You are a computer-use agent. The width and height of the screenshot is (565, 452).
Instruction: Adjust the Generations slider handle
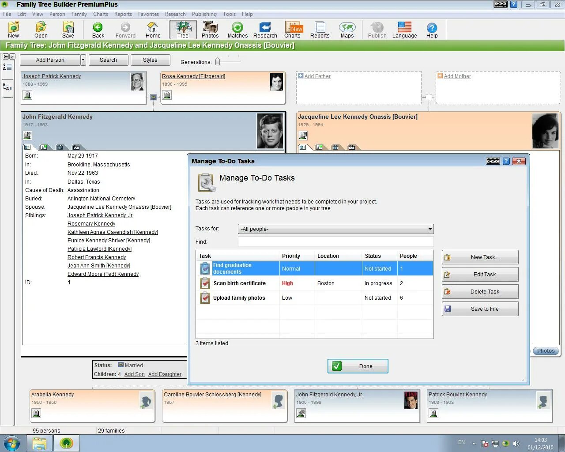coord(218,61)
